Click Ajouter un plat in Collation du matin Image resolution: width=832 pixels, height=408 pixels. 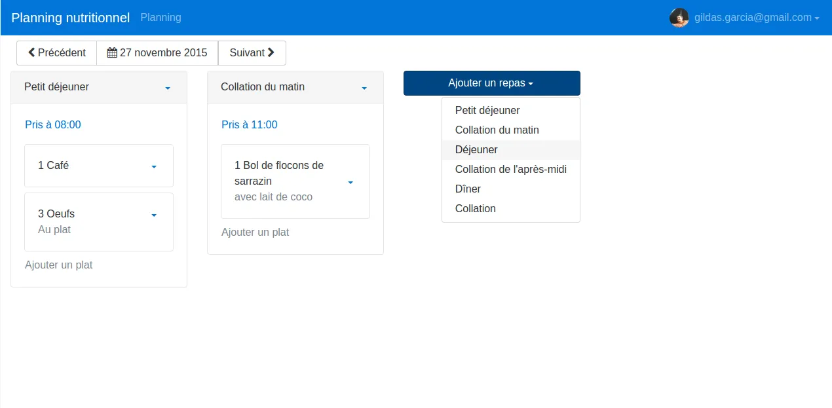coord(255,232)
